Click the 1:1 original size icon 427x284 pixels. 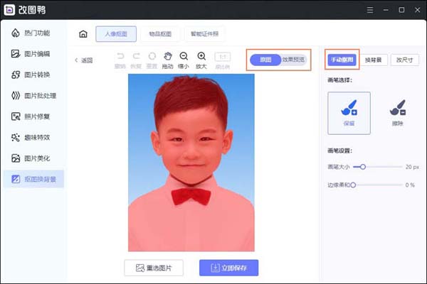[x=222, y=57]
